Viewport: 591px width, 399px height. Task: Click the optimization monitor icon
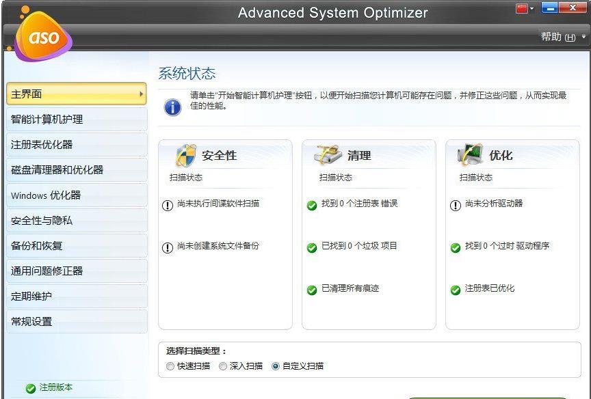pyautogui.click(x=471, y=155)
